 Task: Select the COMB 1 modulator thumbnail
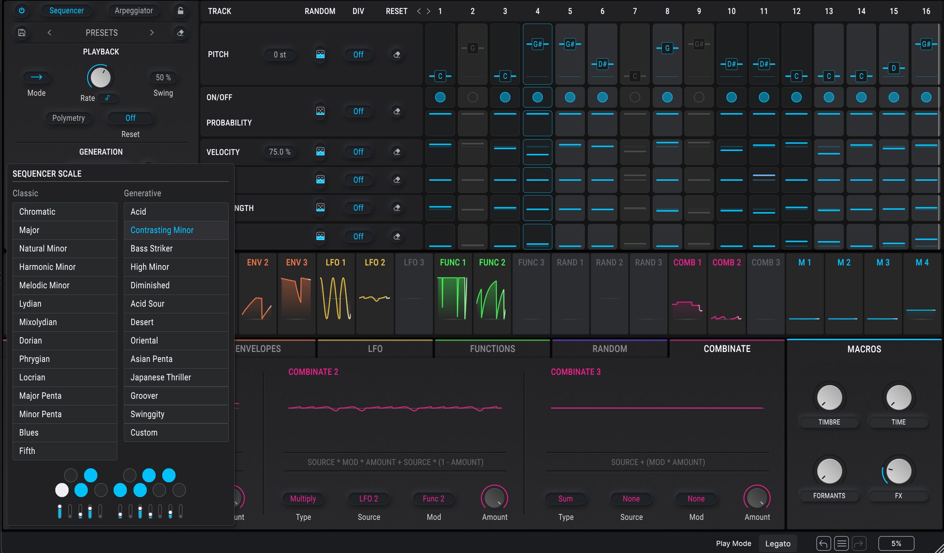pos(687,293)
